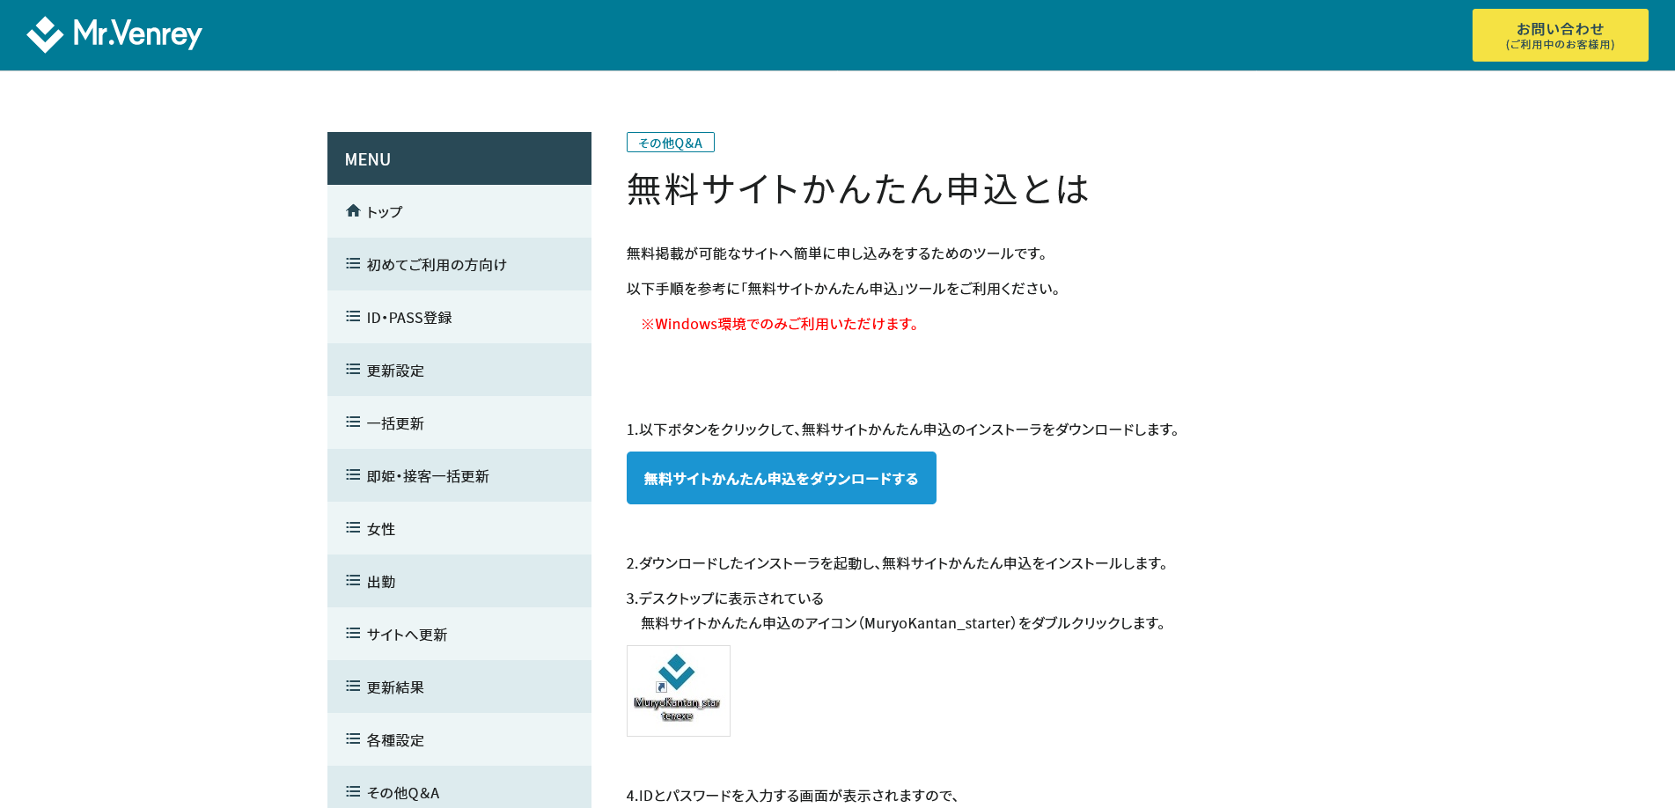1675x808 pixels.
Task: Click the red ※Windows環境でのみご利用いただけます note
Action: coord(782,324)
